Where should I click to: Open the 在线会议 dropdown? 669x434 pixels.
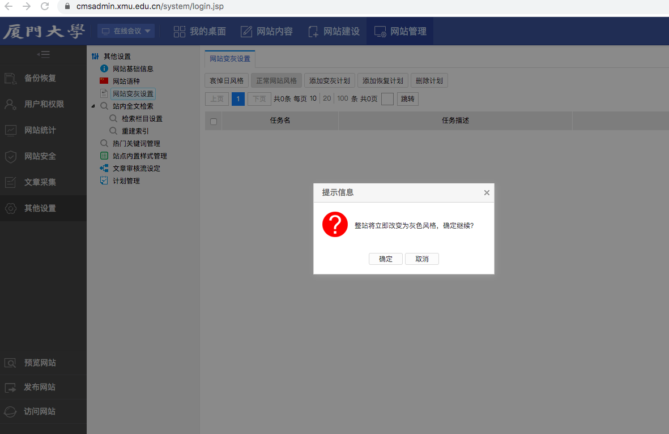126,31
